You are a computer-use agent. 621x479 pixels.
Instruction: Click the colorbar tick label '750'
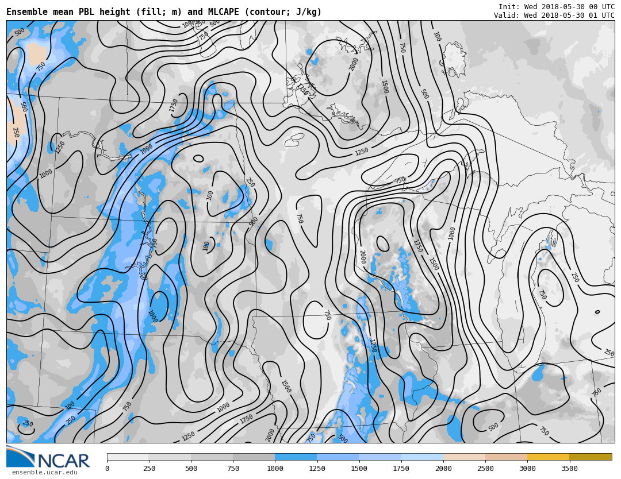point(233,469)
